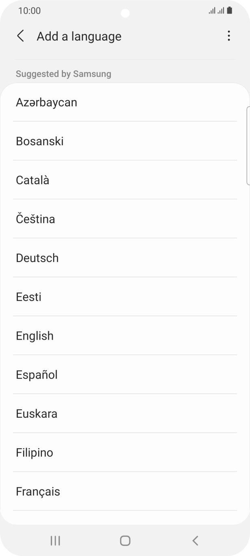Screen dimensions: 250x556
Task: Tap Čeština in the list
Action: pos(35,219)
